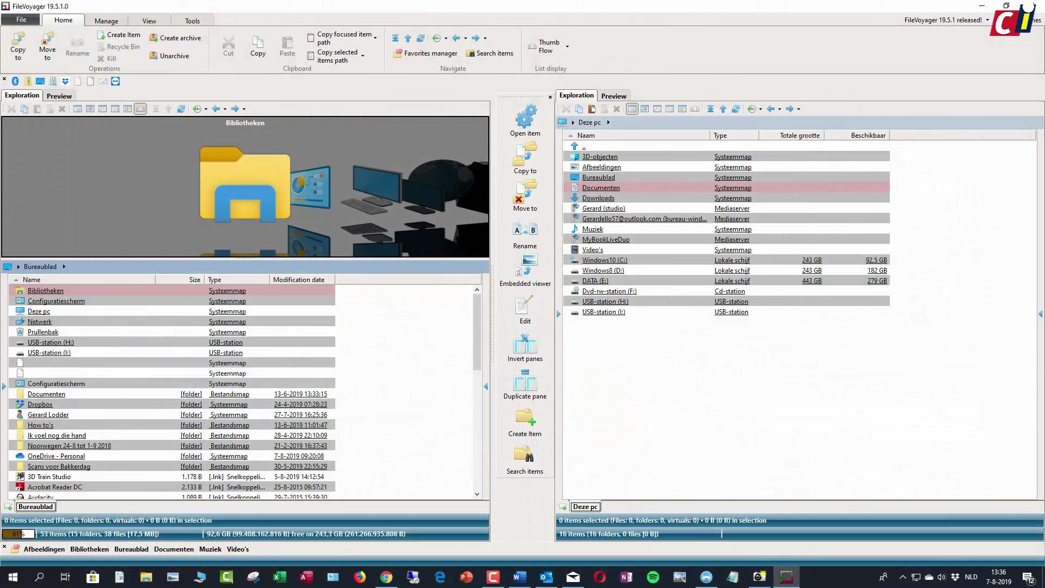Click Dropbox icon in shortcut bar

click(x=65, y=81)
